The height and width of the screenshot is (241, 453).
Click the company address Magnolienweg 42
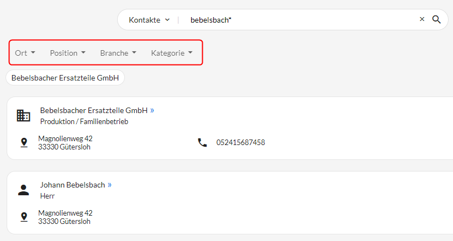point(65,138)
